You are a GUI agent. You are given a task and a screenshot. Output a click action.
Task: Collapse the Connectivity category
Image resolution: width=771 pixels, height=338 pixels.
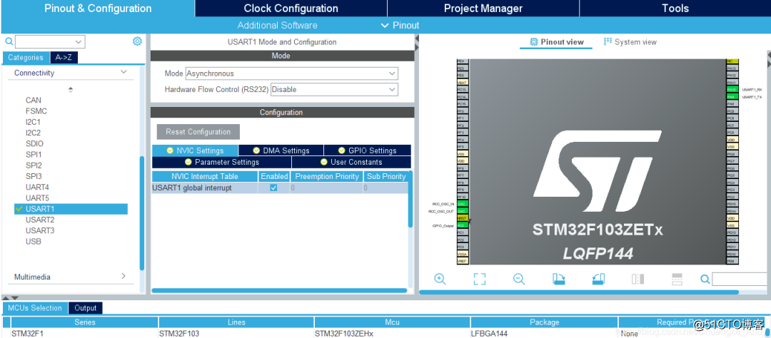click(x=124, y=73)
